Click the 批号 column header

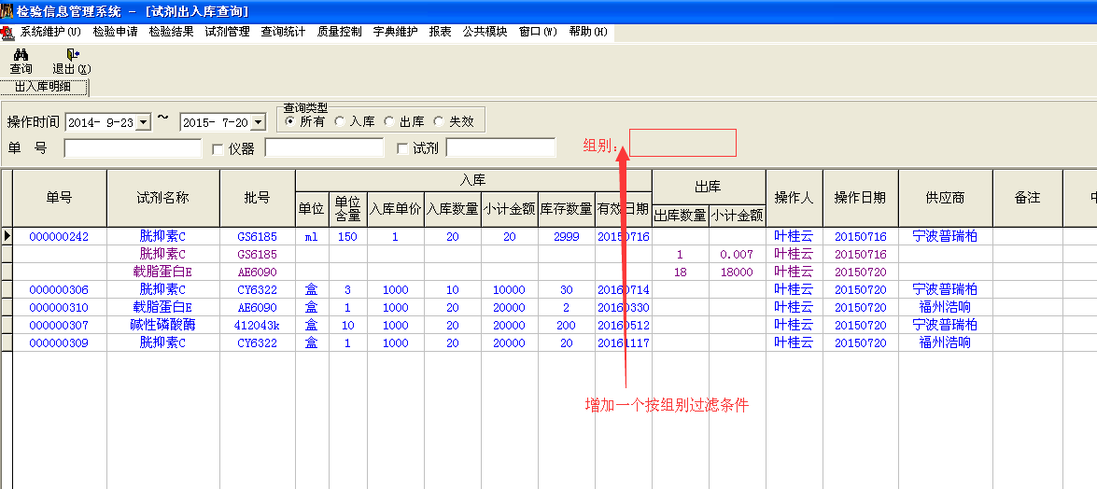pyautogui.click(x=258, y=198)
